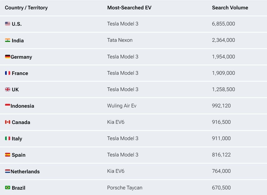Click the U.S. flag icon
This screenshot has width=267, height=195.
click(x=8, y=24)
